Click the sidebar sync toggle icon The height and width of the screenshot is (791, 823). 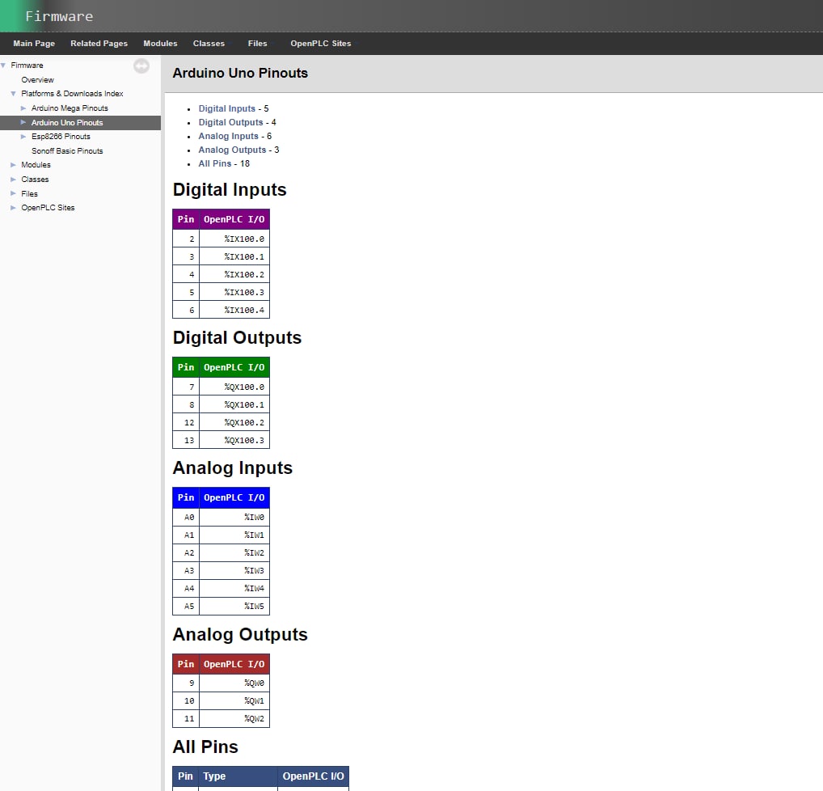click(x=141, y=66)
